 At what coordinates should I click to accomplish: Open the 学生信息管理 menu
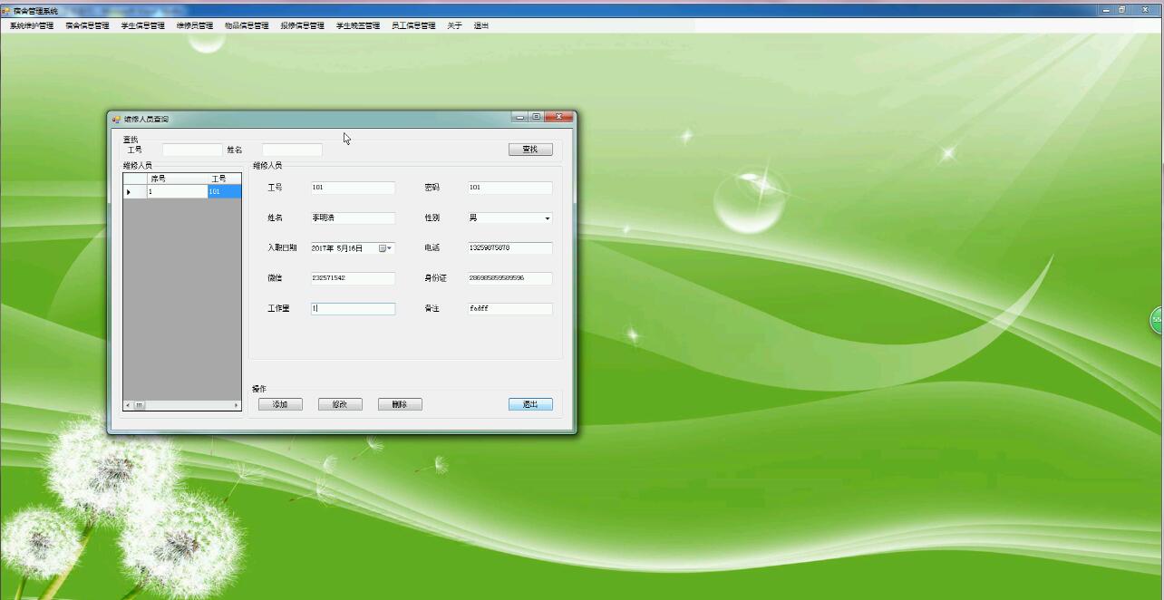coord(143,26)
